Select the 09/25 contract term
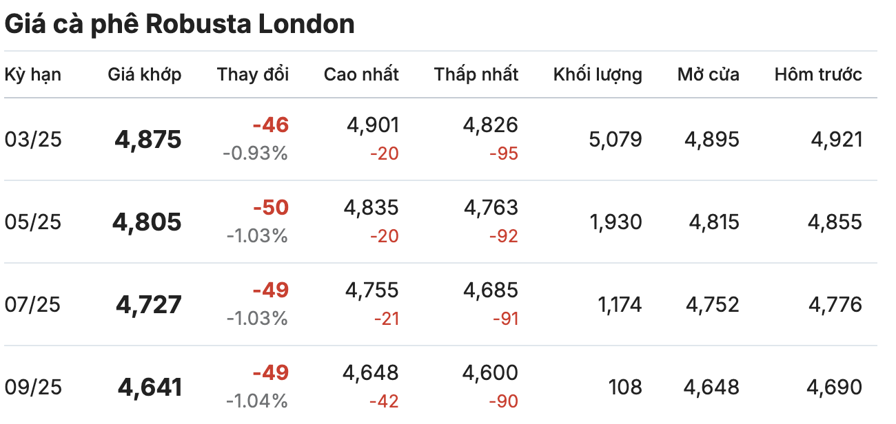Image resolution: width=896 pixels, height=424 pixels. 33,387
